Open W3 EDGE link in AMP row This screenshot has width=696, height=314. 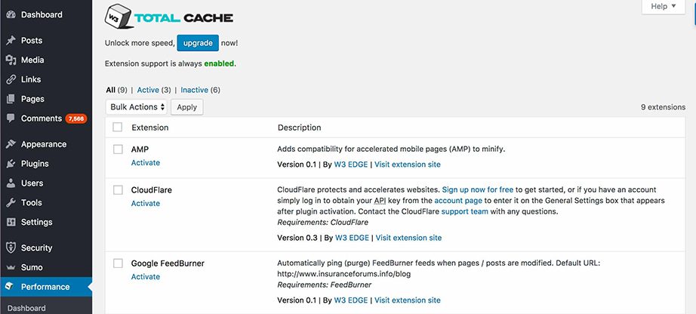point(351,165)
